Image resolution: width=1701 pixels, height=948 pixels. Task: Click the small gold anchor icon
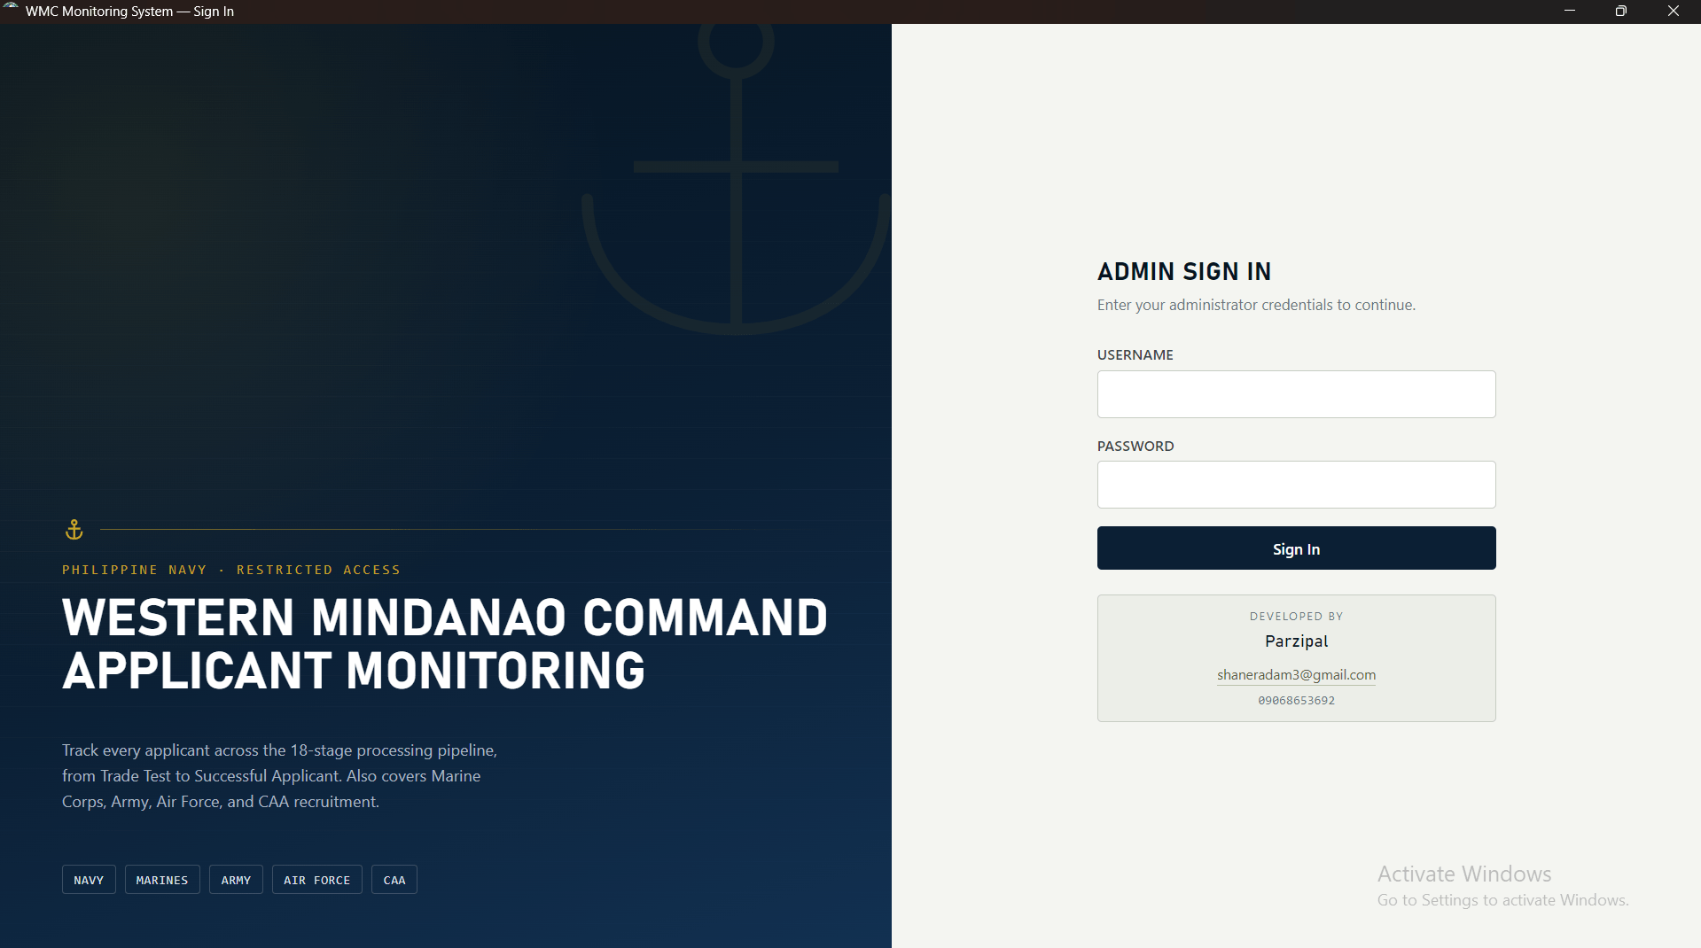click(74, 530)
